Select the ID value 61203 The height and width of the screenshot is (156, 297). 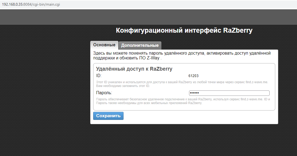tap(193, 76)
